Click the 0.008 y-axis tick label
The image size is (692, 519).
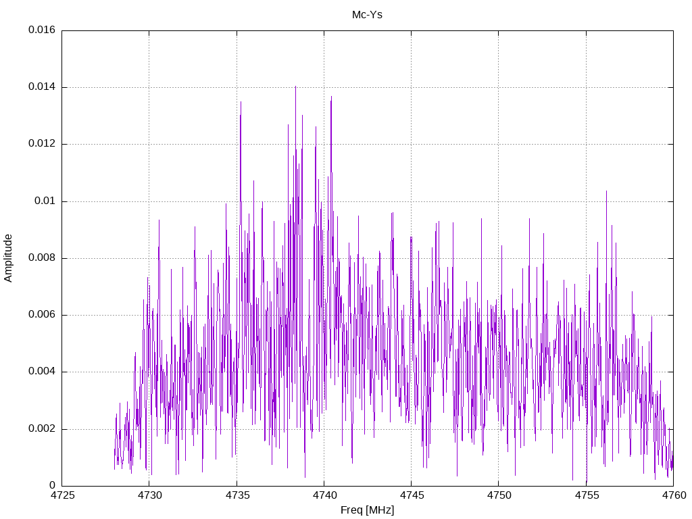pos(42,258)
